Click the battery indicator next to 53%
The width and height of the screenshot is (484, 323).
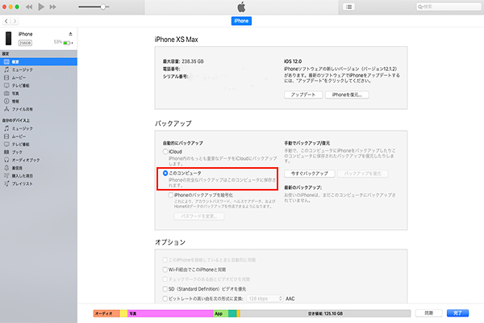click(x=68, y=43)
